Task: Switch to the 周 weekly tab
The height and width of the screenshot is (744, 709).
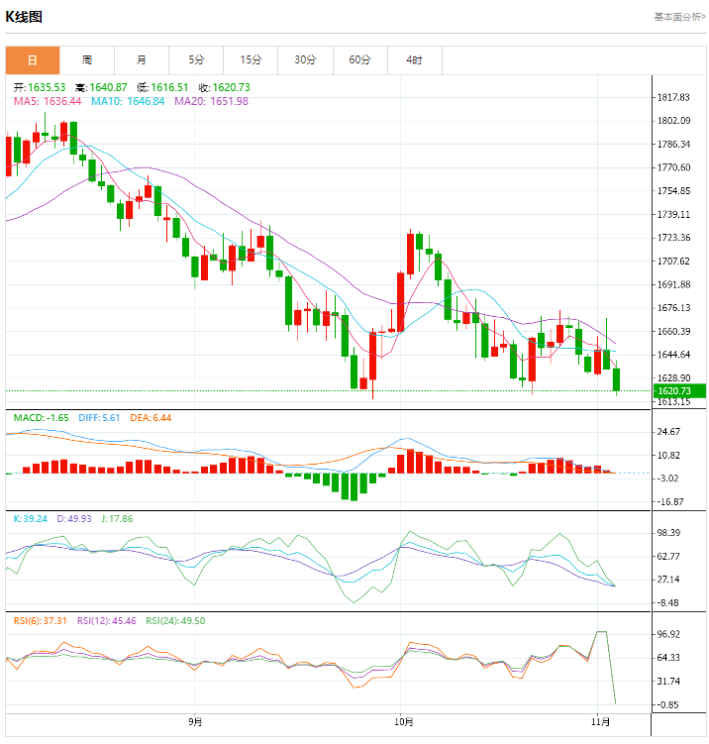Action: pos(87,60)
